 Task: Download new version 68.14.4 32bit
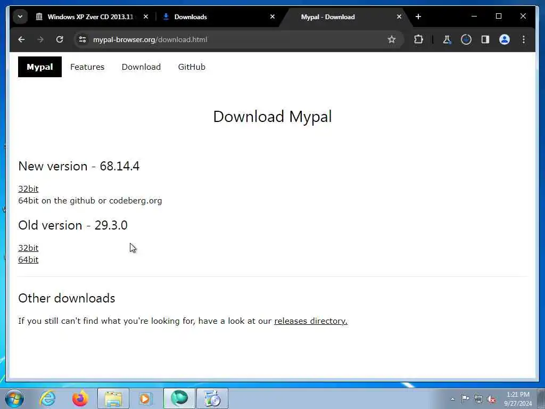point(28,189)
